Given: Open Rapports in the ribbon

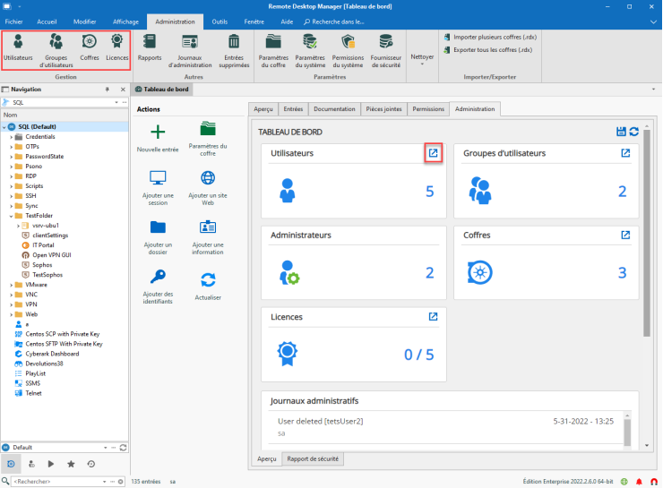Looking at the screenshot, I should pyautogui.click(x=150, y=47).
